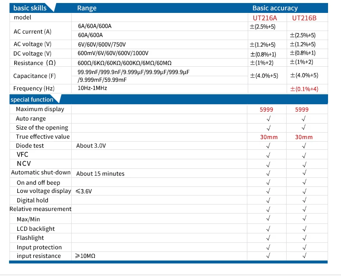This screenshot has width=341, height=279.
Task: Click UT216B check mark for On and off beep
Action: 304,182
